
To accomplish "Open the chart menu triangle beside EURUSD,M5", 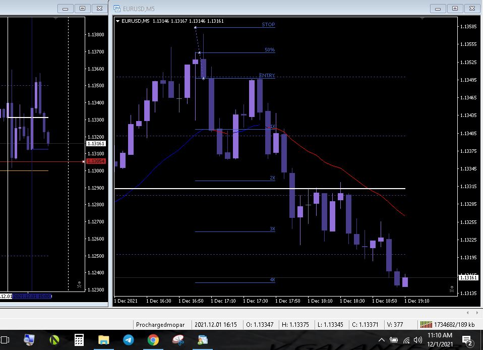I will pos(117,21).
